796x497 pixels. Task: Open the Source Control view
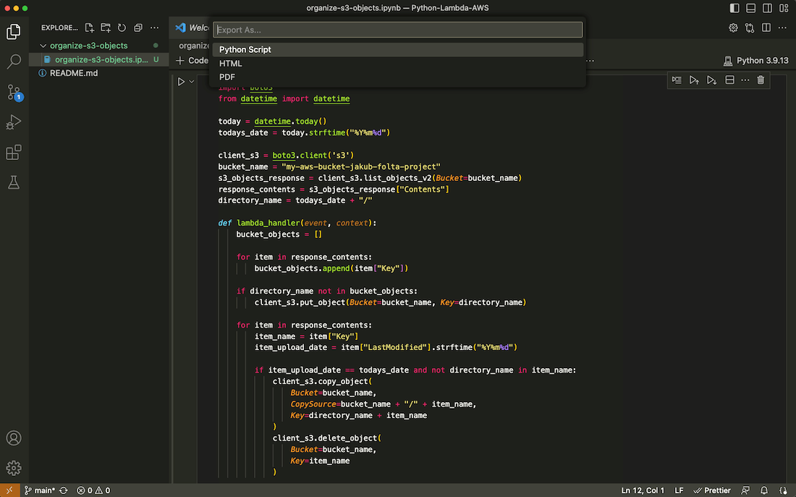(x=14, y=93)
